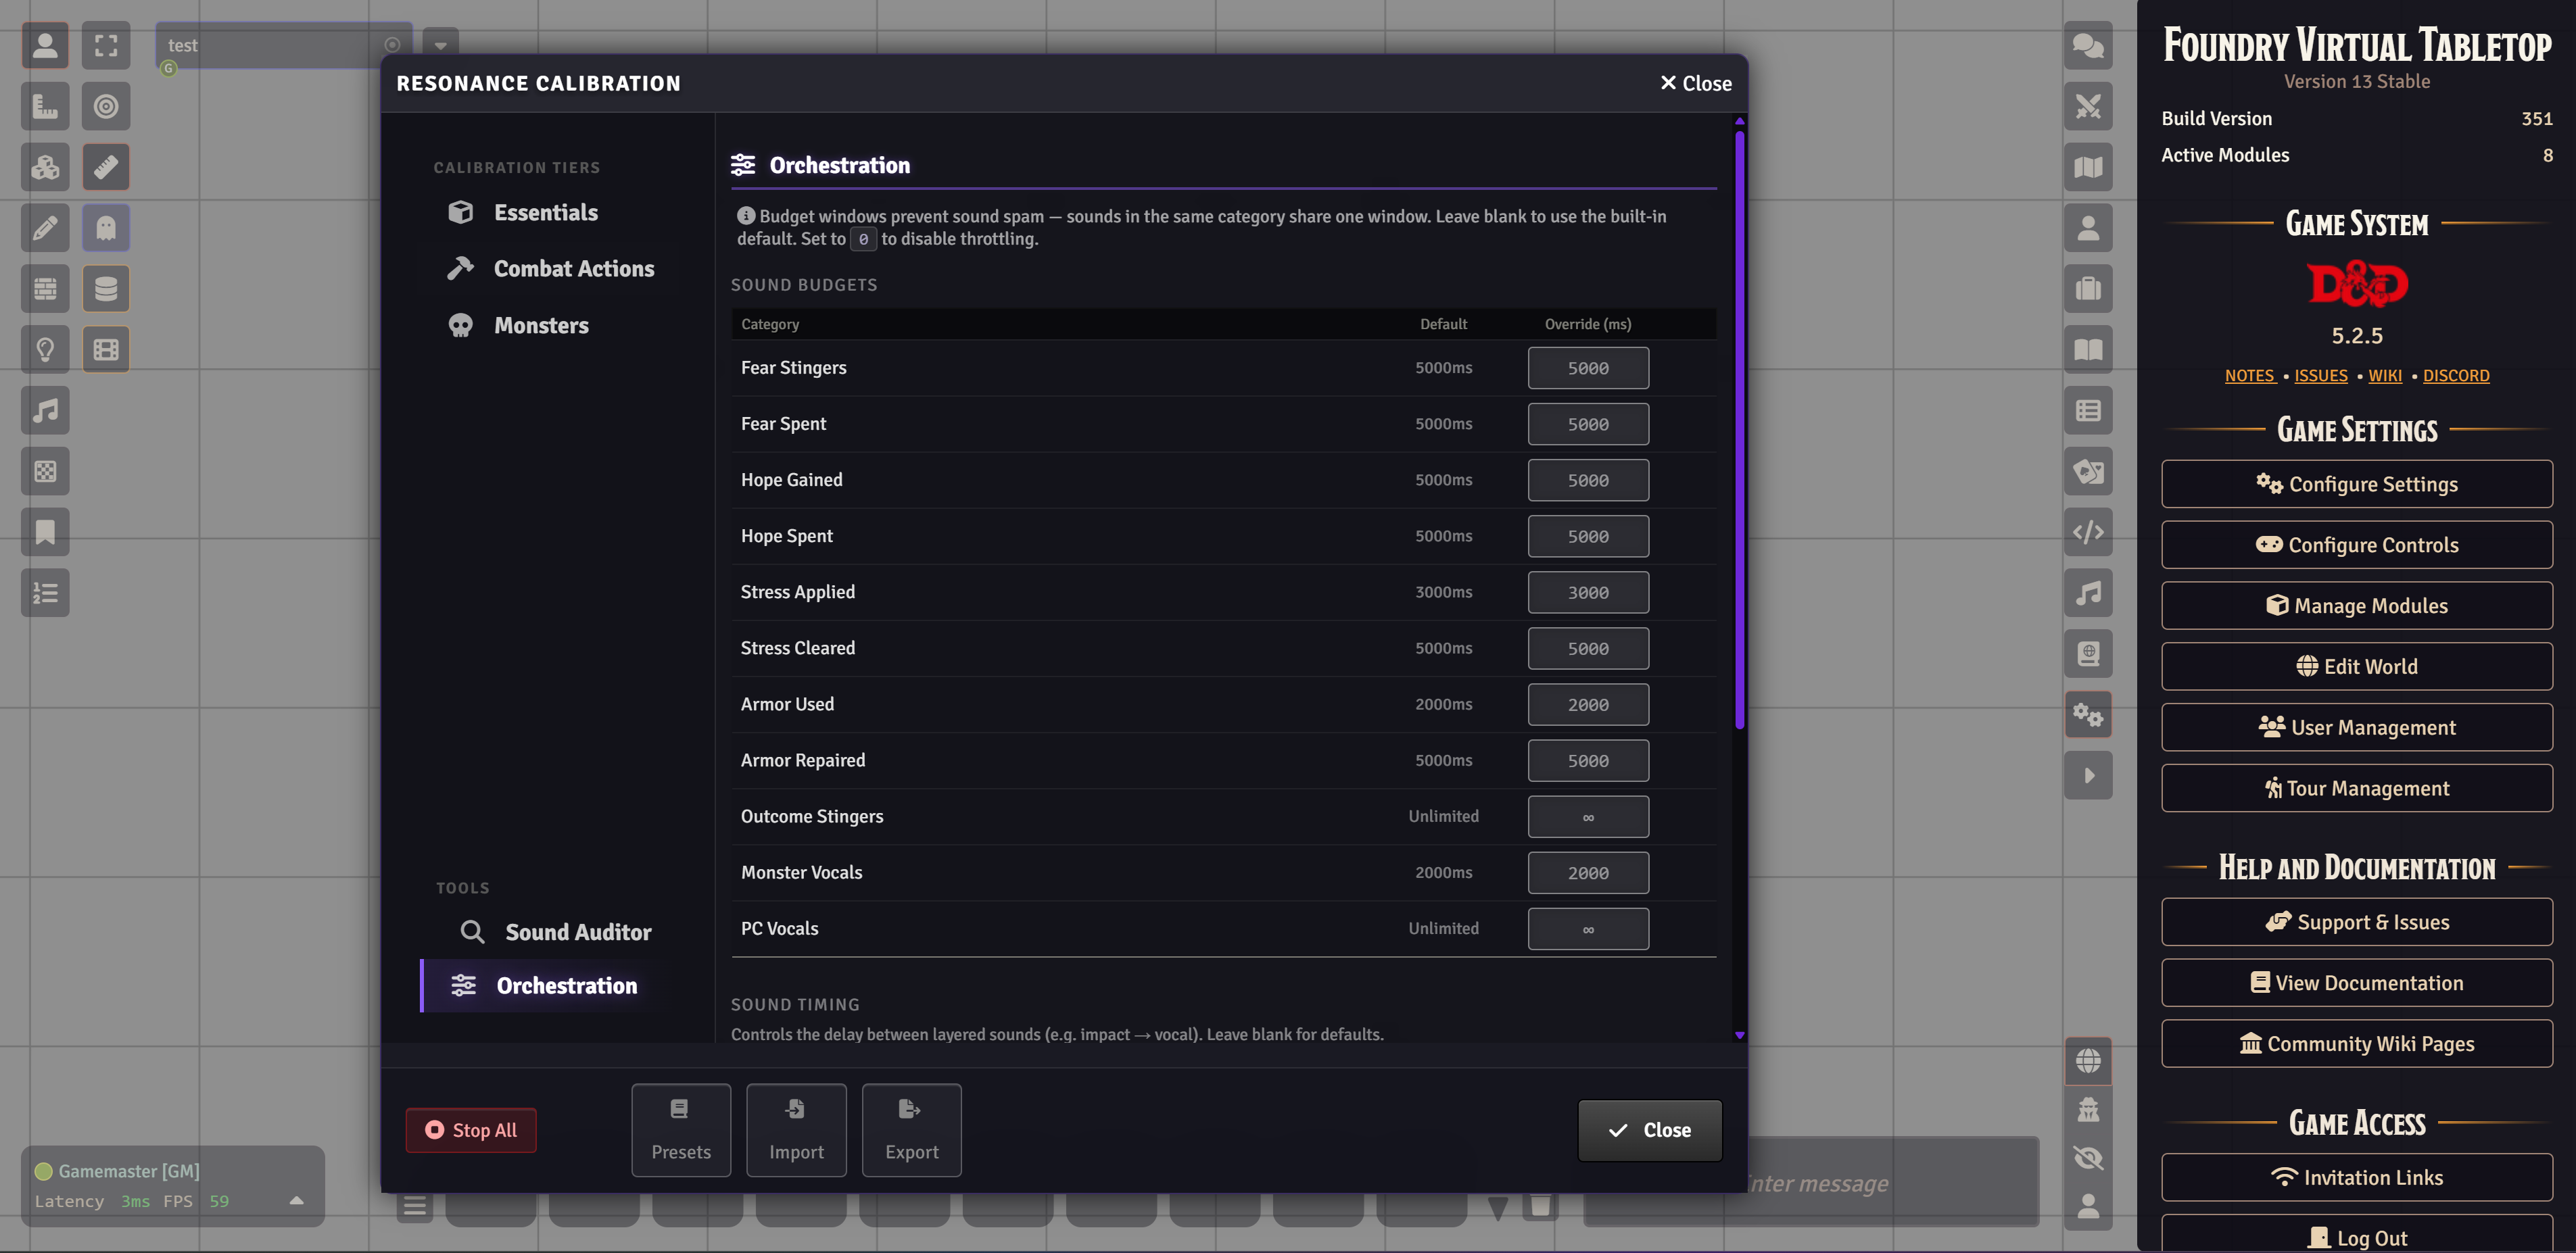Viewport: 2576px width, 1253px height.
Task: Click the Stress Applied override field
Action: pos(1588,593)
